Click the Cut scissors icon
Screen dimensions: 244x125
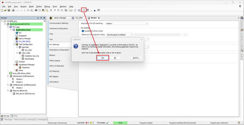pos(25,10)
